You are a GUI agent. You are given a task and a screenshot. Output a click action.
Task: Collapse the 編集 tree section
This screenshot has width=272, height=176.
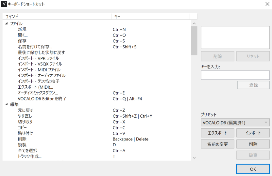6,105
